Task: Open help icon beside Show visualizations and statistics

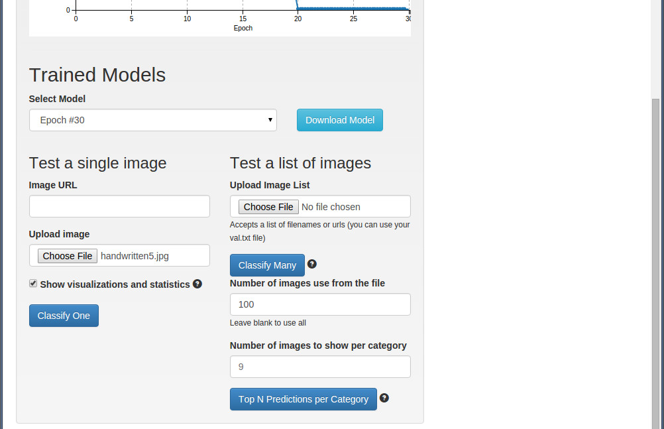Action: [x=197, y=284]
